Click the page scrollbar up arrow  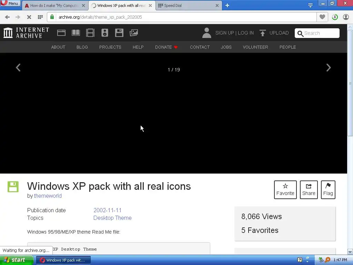point(350,27)
